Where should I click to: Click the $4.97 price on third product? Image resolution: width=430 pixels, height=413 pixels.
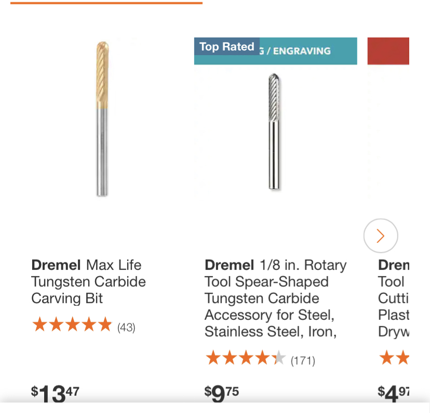pyautogui.click(x=393, y=394)
